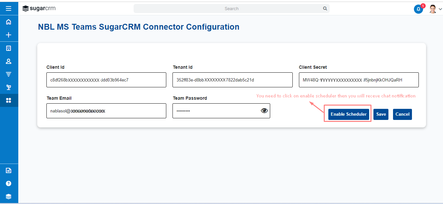Click the plus quick-create icon
This screenshot has height=204, width=443.
click(x=9, y=35)
